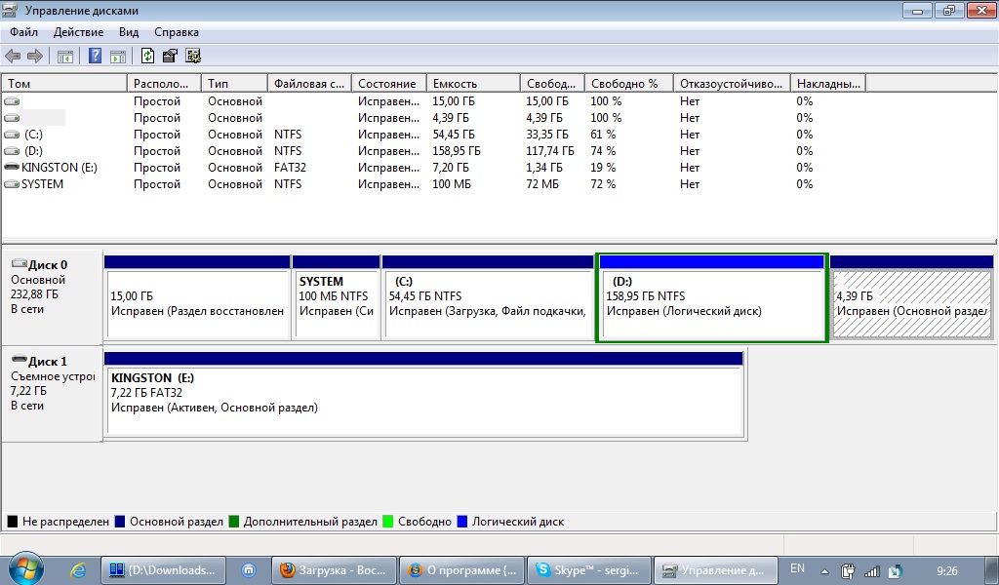Sort by the Отказоустойчивость column header
The height and width of the screenshot is (585, 999).
(732, 84)
